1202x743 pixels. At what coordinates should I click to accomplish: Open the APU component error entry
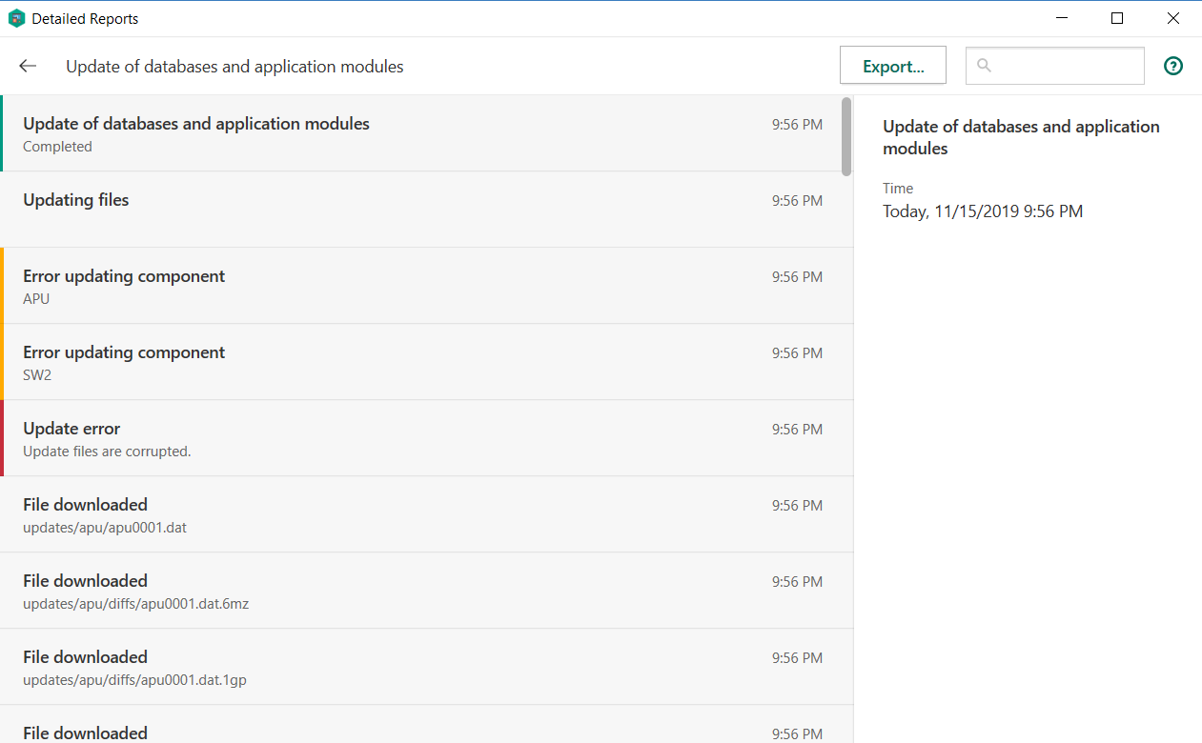[419, 286]
